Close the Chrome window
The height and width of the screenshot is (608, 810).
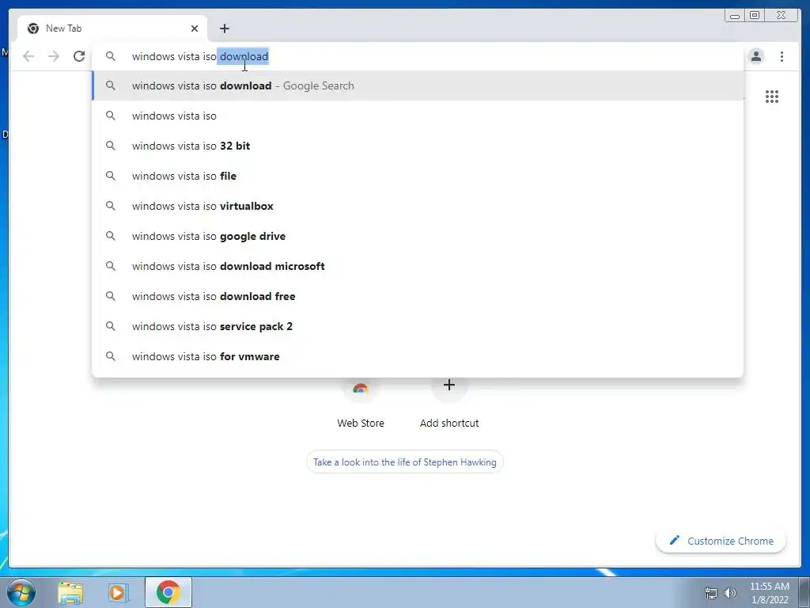point(782,16)
